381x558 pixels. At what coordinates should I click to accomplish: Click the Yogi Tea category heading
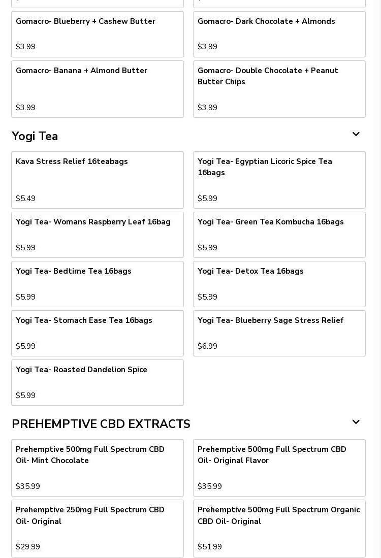[35, 136]
